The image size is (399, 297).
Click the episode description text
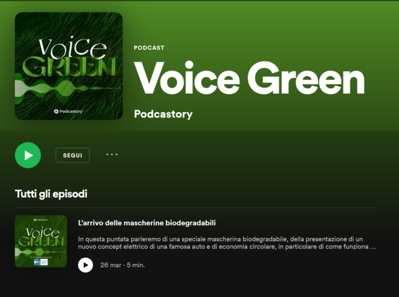pyautogui.click(x=226, y=243)
